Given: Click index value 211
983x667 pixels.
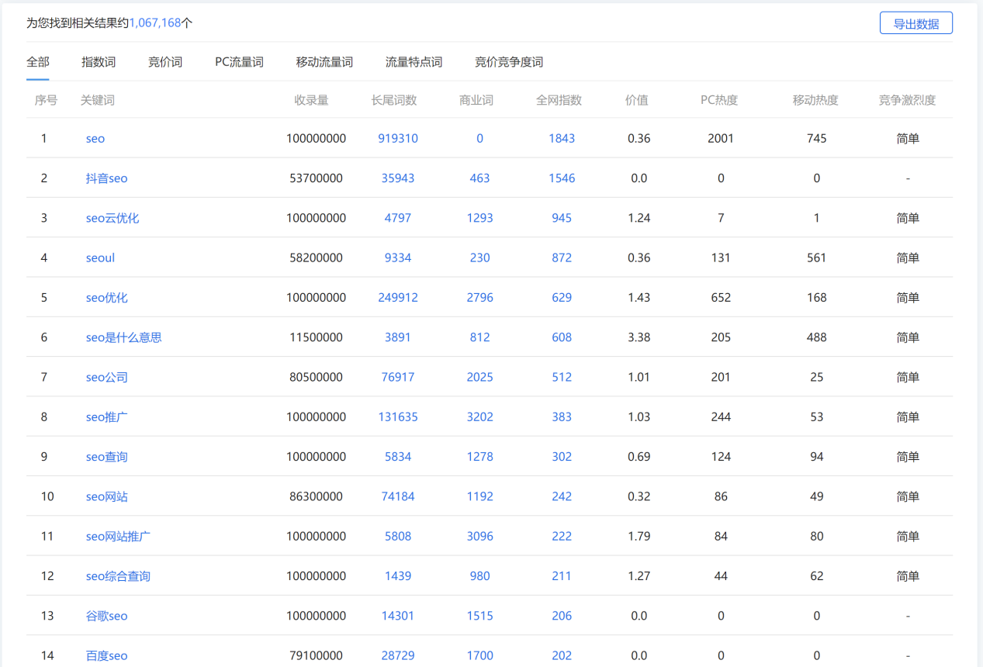Looking at the screenshot, I should coord(562,576).
